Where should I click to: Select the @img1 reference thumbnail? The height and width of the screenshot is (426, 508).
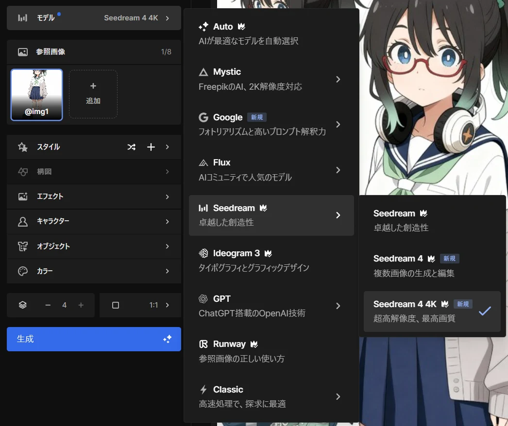[x=36, y=95]
